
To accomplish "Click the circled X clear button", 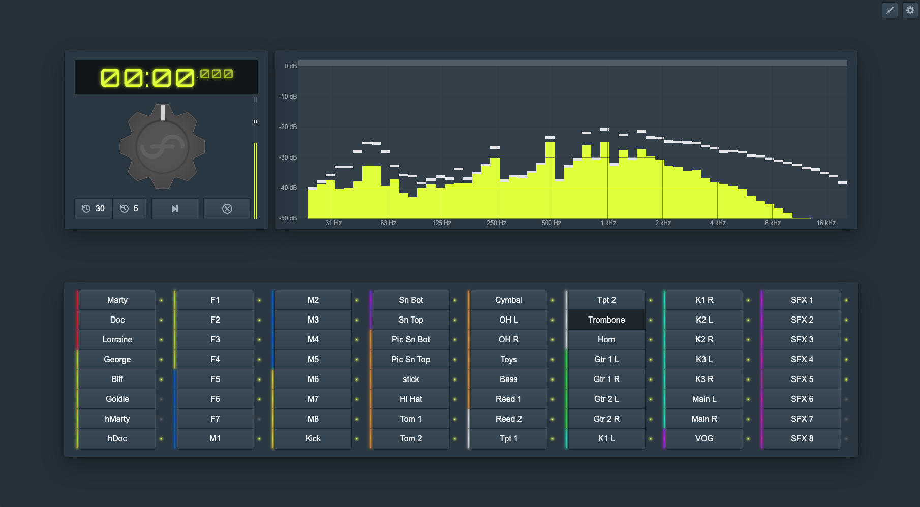I will pyautogui.click(x=227, y=209).
